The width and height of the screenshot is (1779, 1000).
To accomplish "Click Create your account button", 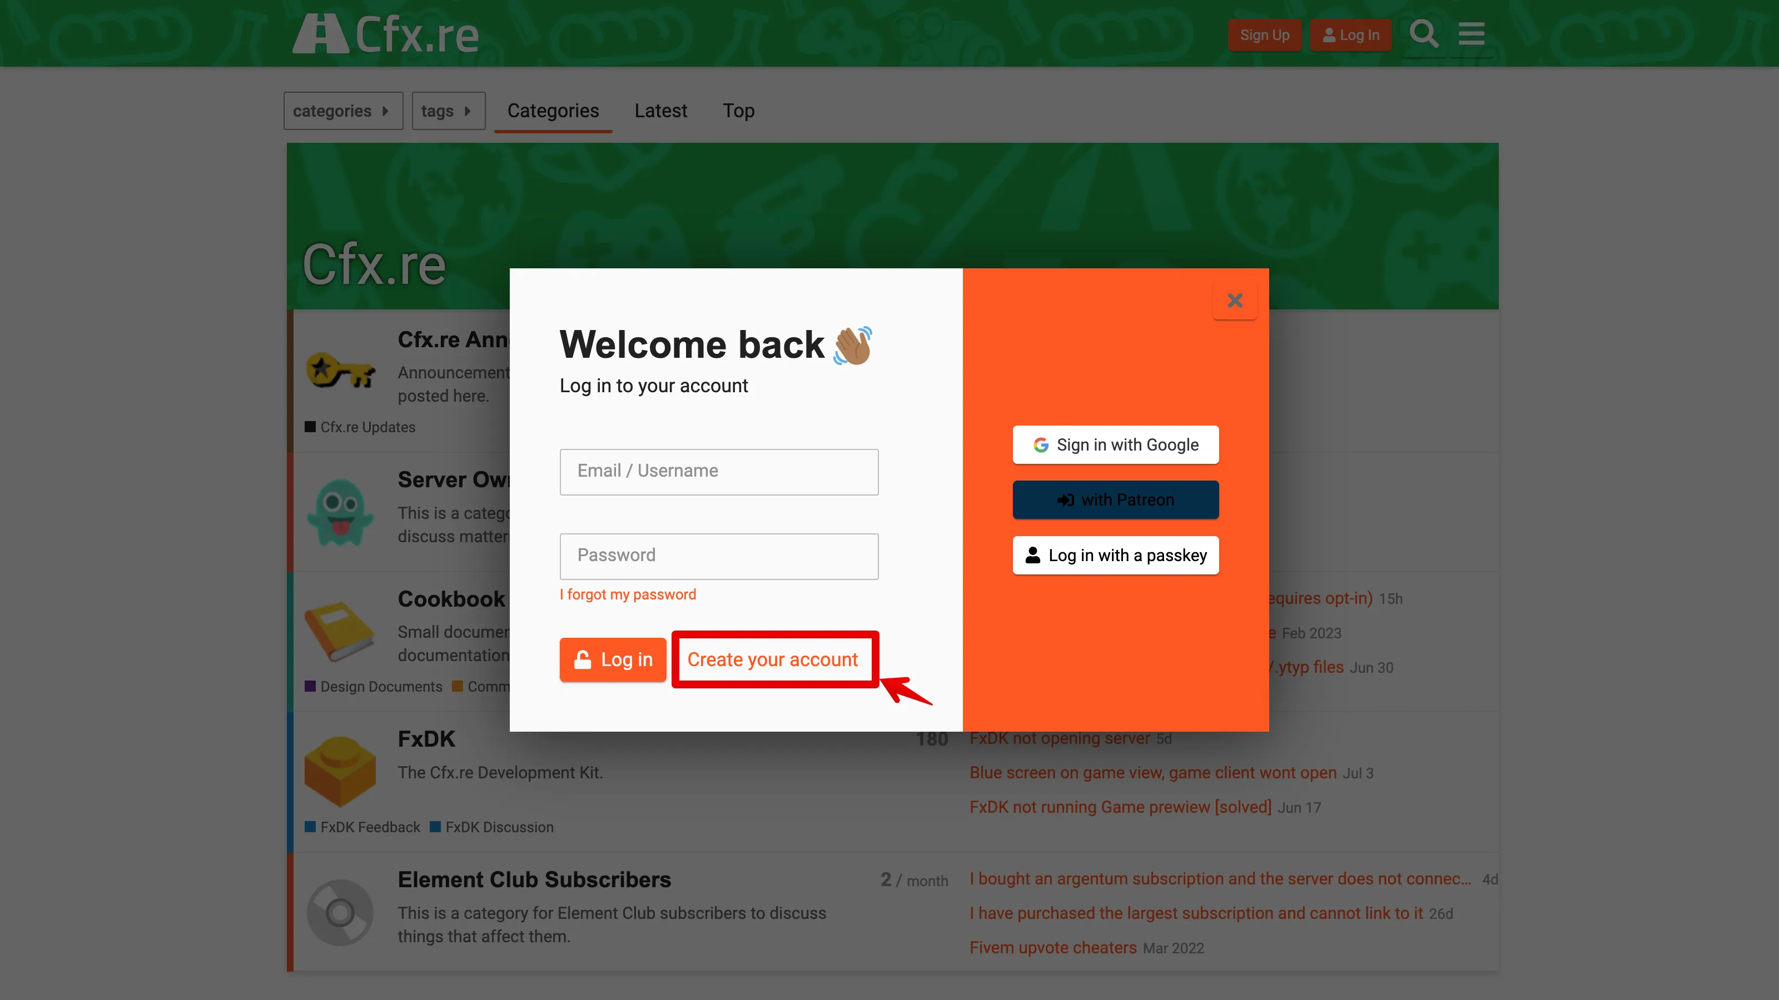I will [x=772, y=659].
